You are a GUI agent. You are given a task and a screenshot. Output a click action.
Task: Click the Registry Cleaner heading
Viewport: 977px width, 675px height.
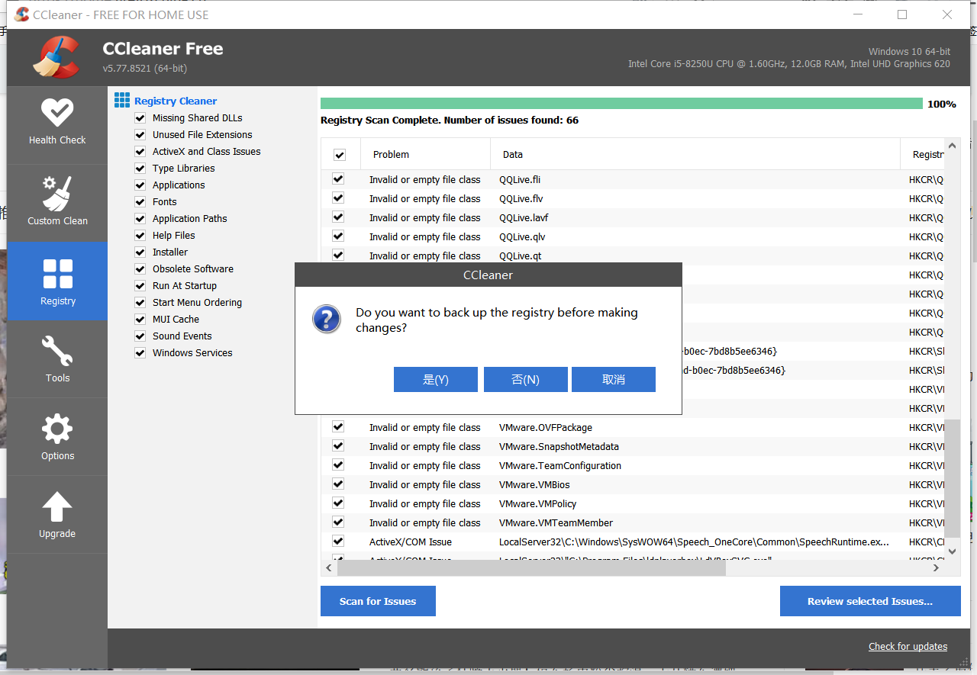(176, 101)
